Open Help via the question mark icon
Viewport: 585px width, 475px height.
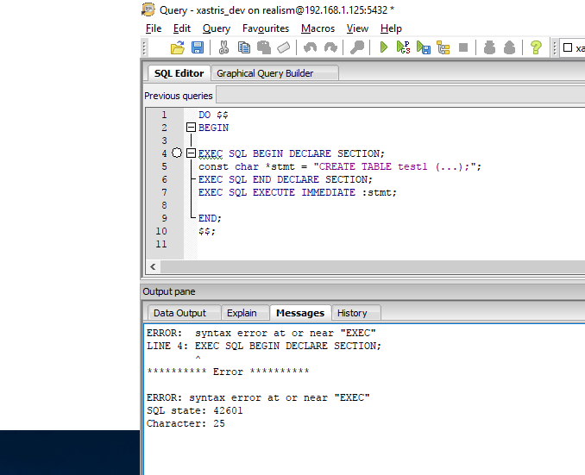[536, 48]
